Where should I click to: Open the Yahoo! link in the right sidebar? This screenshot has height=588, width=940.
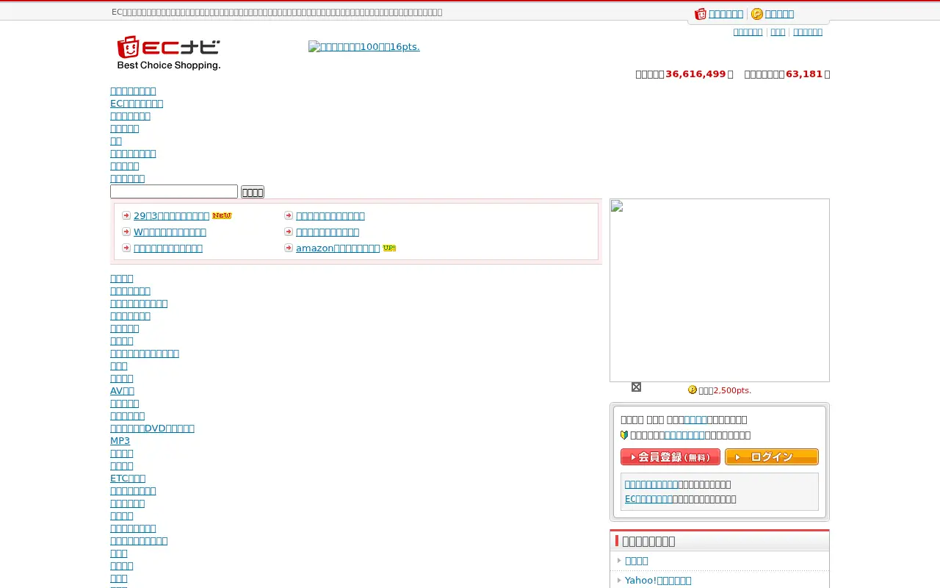click(658, 581)
